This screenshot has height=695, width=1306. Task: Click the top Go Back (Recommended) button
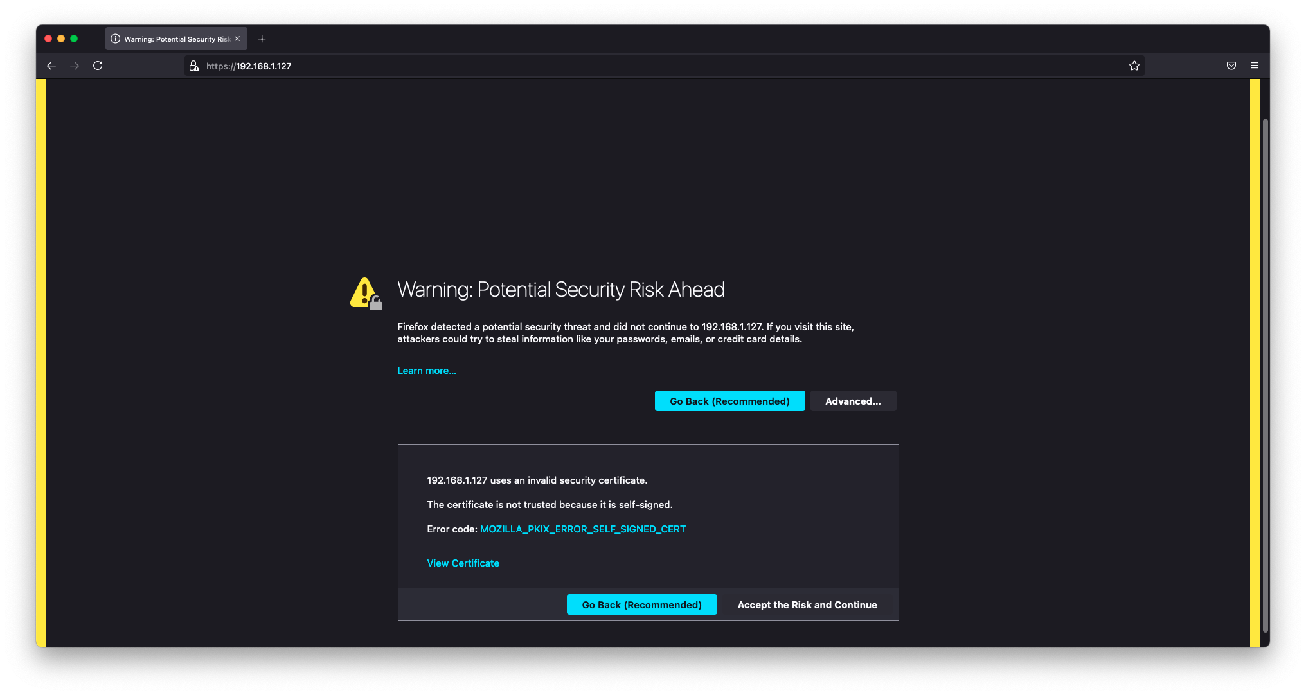coord(729,401)
